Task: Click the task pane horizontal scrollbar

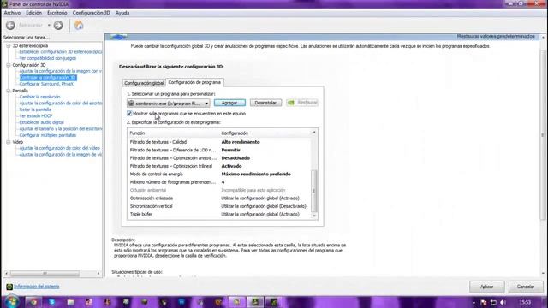Action: point(45,274)
